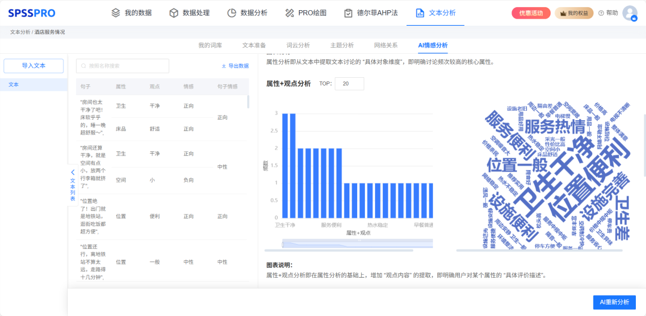The height and width of the screenshot is (316, 646).
Task: Click the 导入文本 button
Action: (33, 66)
